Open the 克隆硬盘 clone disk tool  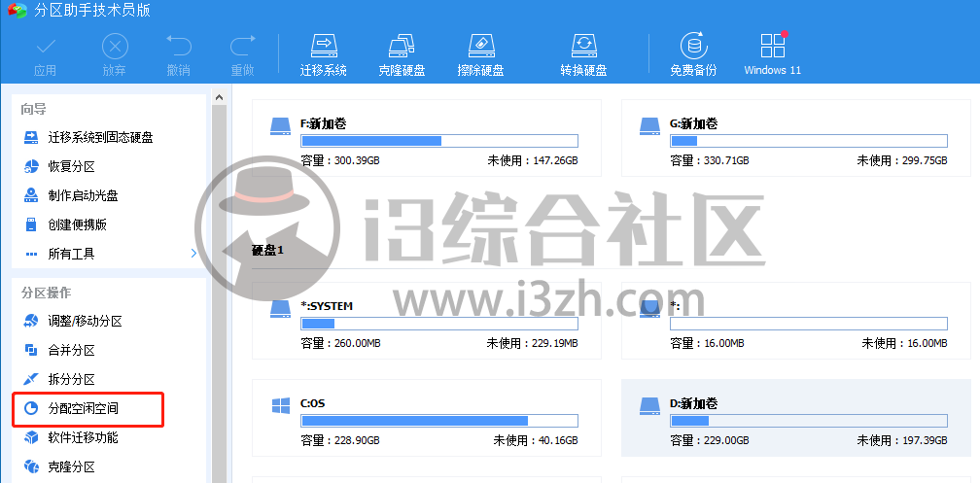402,55
